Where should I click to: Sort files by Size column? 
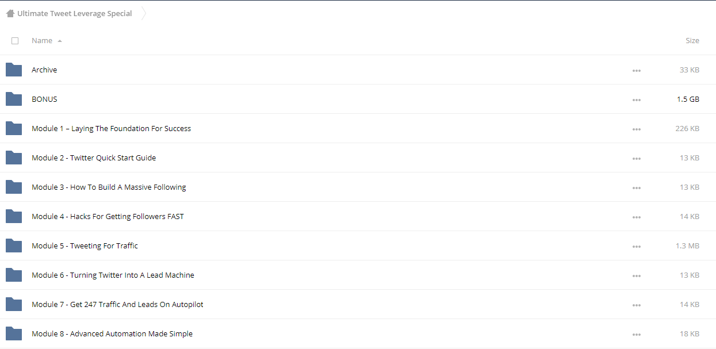692,40
